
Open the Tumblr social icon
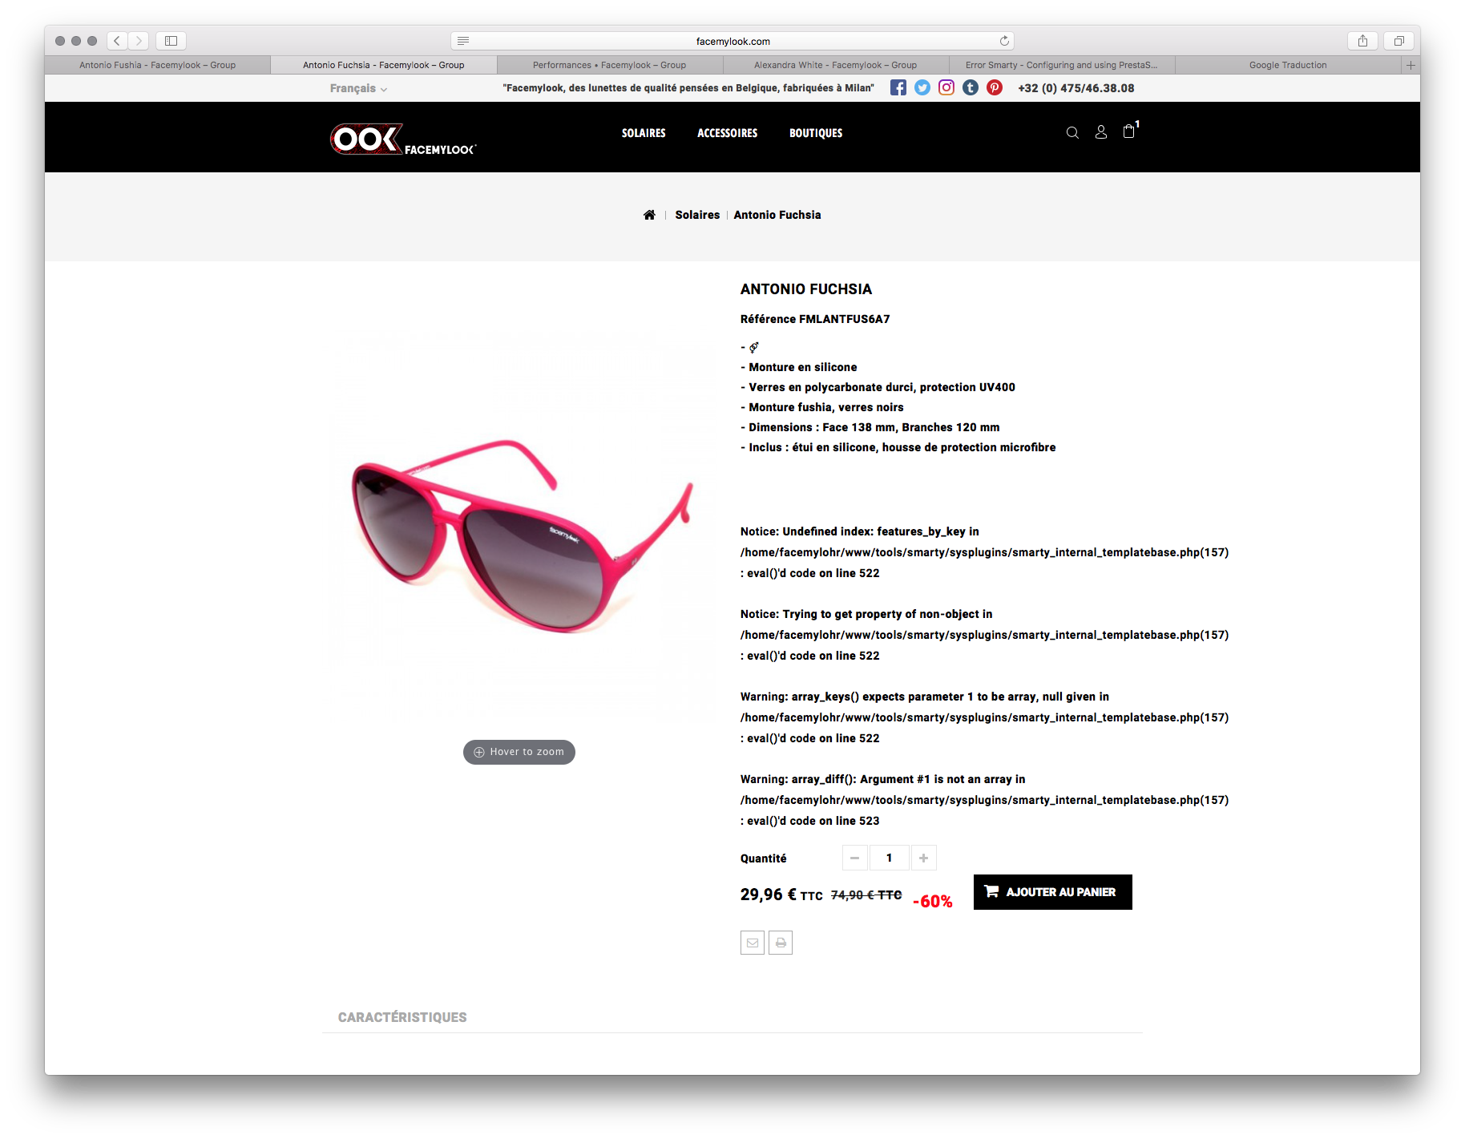coord(971,88)
